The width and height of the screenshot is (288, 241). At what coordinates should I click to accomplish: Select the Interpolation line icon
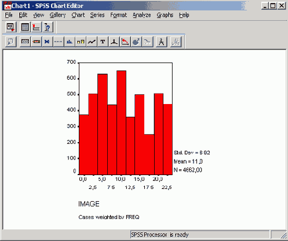92,42
